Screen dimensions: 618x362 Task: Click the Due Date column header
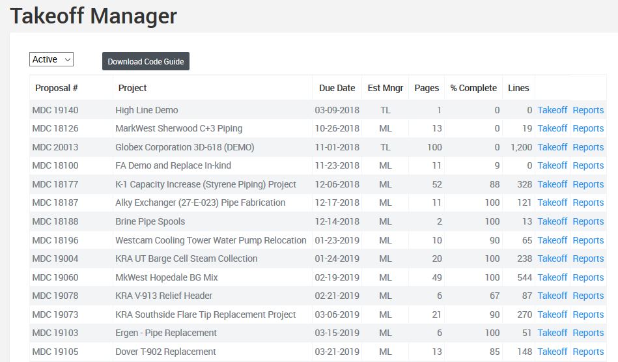(x=337, y=88)
